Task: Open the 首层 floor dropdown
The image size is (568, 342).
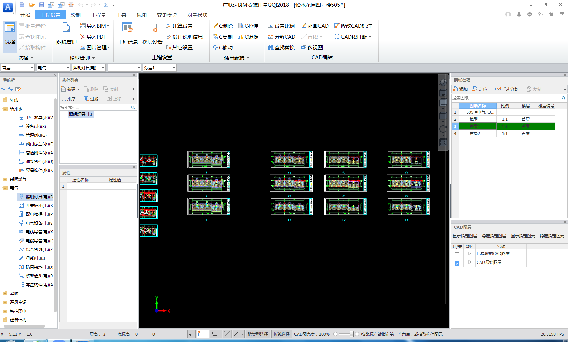Action: pyautogui.click(x=18, y=68)
